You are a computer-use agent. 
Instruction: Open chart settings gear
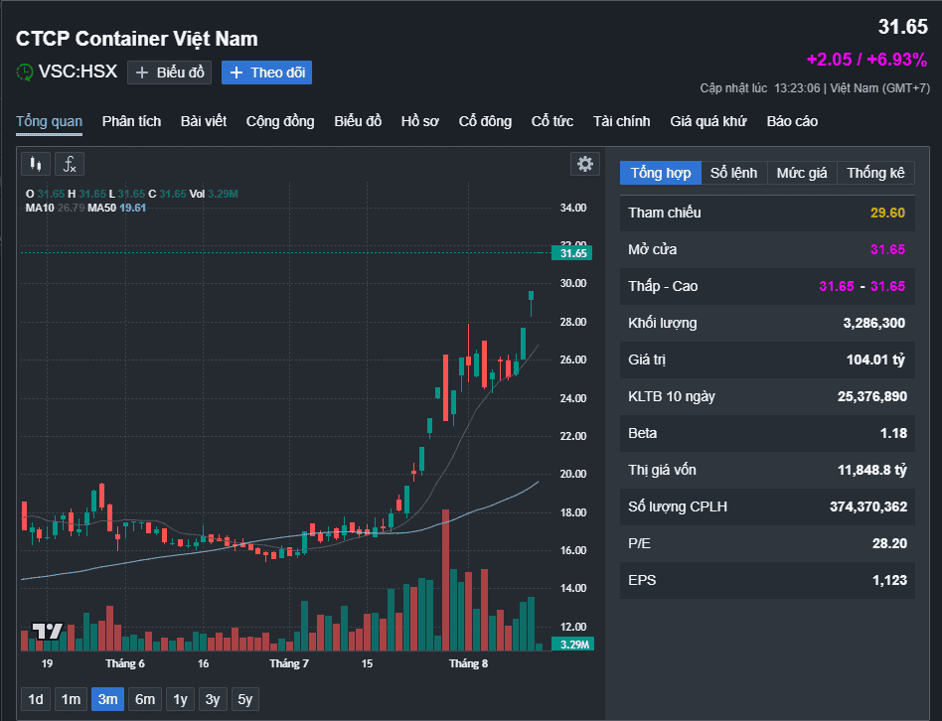585,164
